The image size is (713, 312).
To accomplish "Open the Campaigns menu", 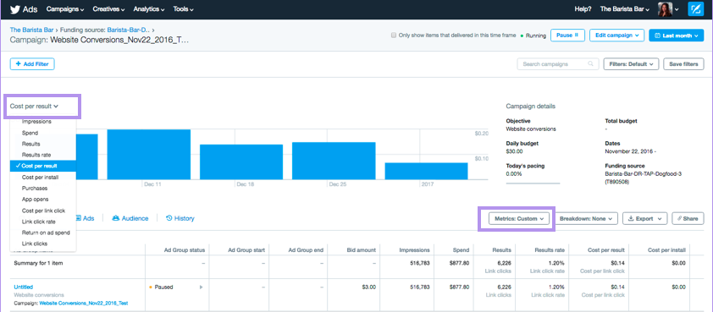I will pyautogui.click(x=65, y=9).
